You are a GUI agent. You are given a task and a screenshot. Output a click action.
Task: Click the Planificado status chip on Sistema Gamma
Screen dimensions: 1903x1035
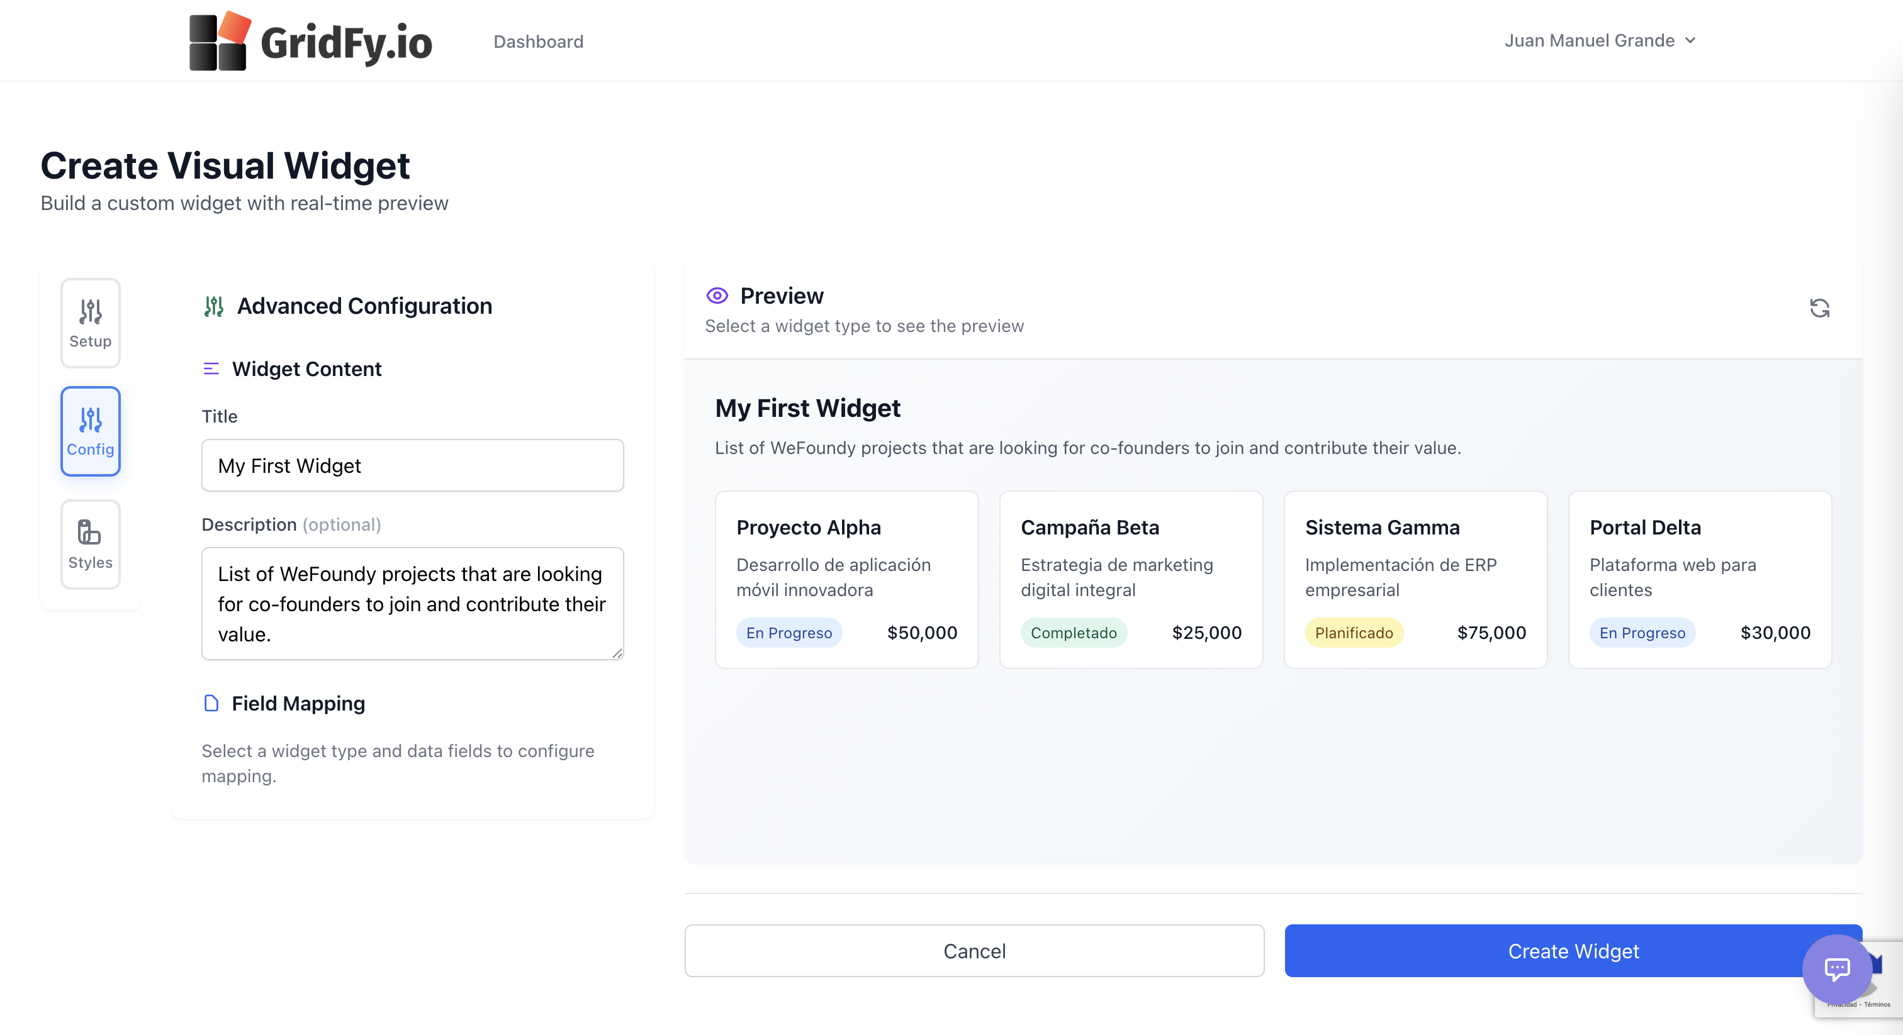click(1354, 633)
